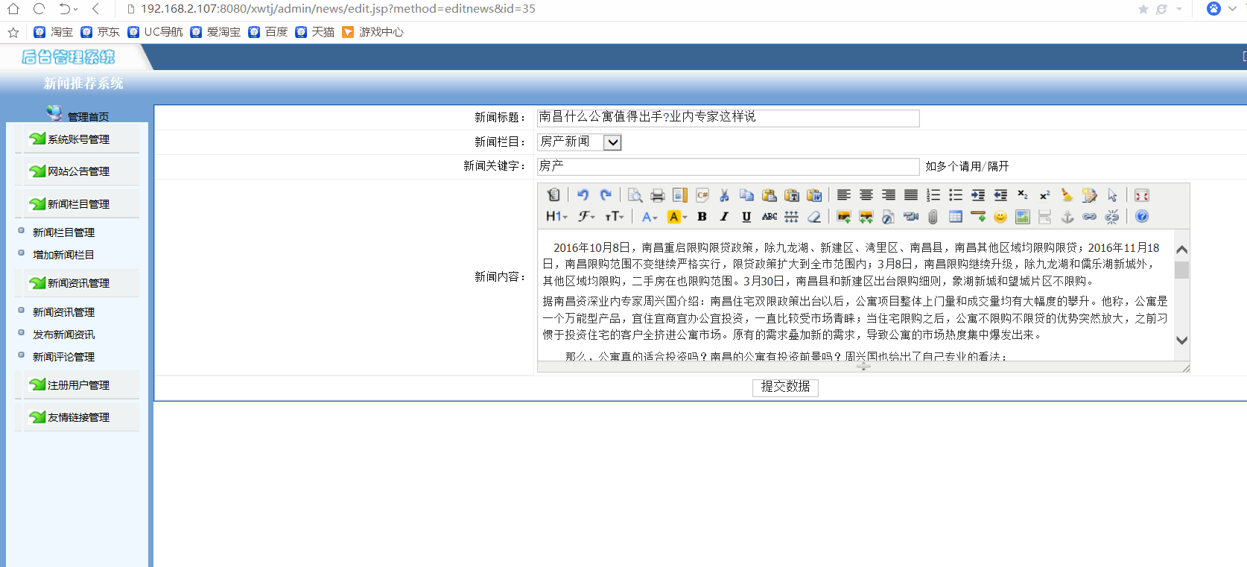Expand the 系统账号管理 menu

pos(78,139)
